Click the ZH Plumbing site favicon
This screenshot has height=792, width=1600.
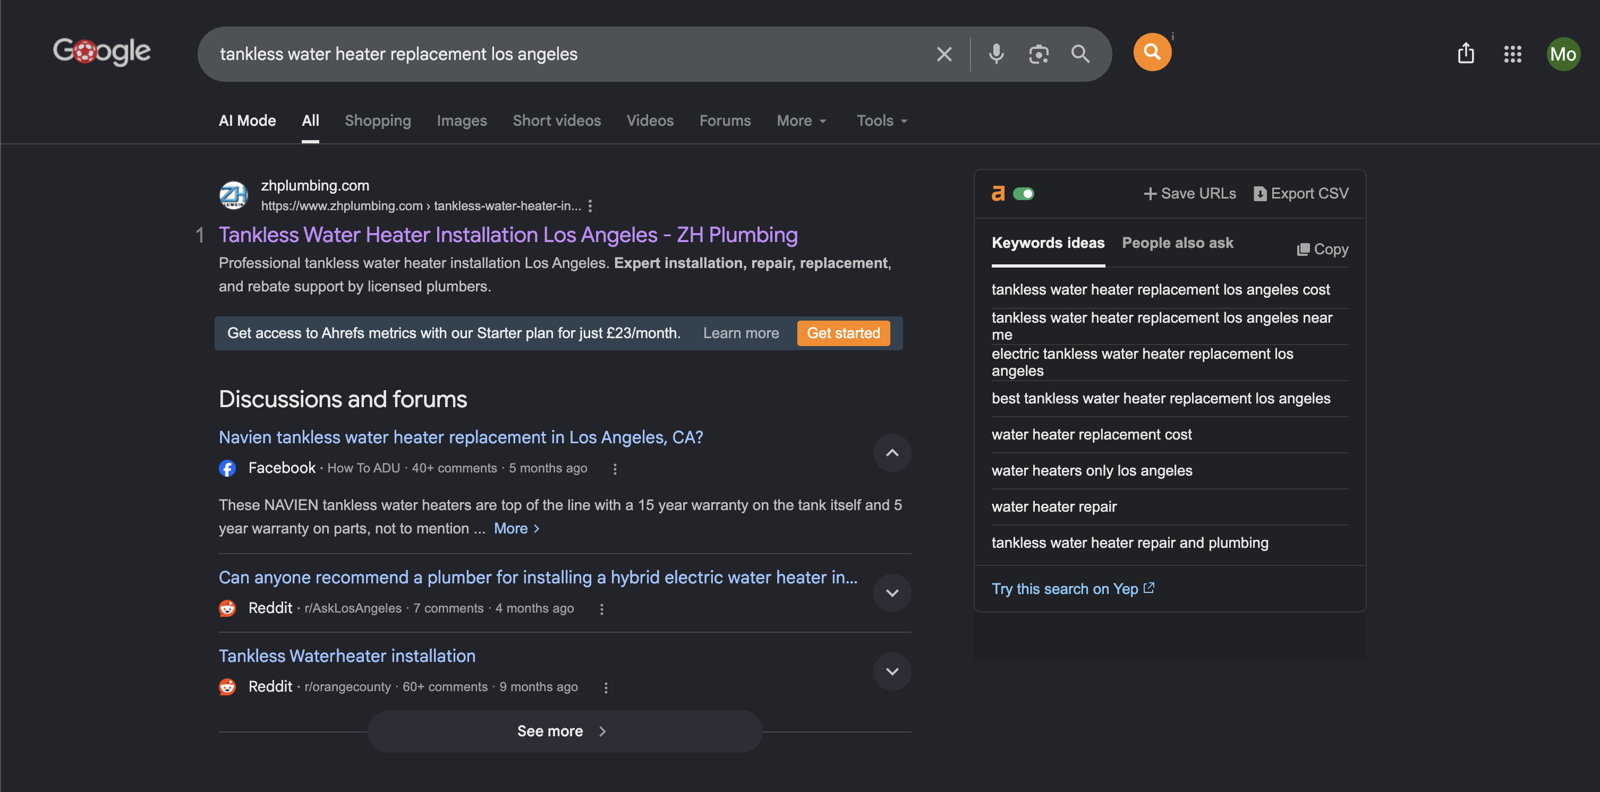pyautogui.click(x=234, y=195)
